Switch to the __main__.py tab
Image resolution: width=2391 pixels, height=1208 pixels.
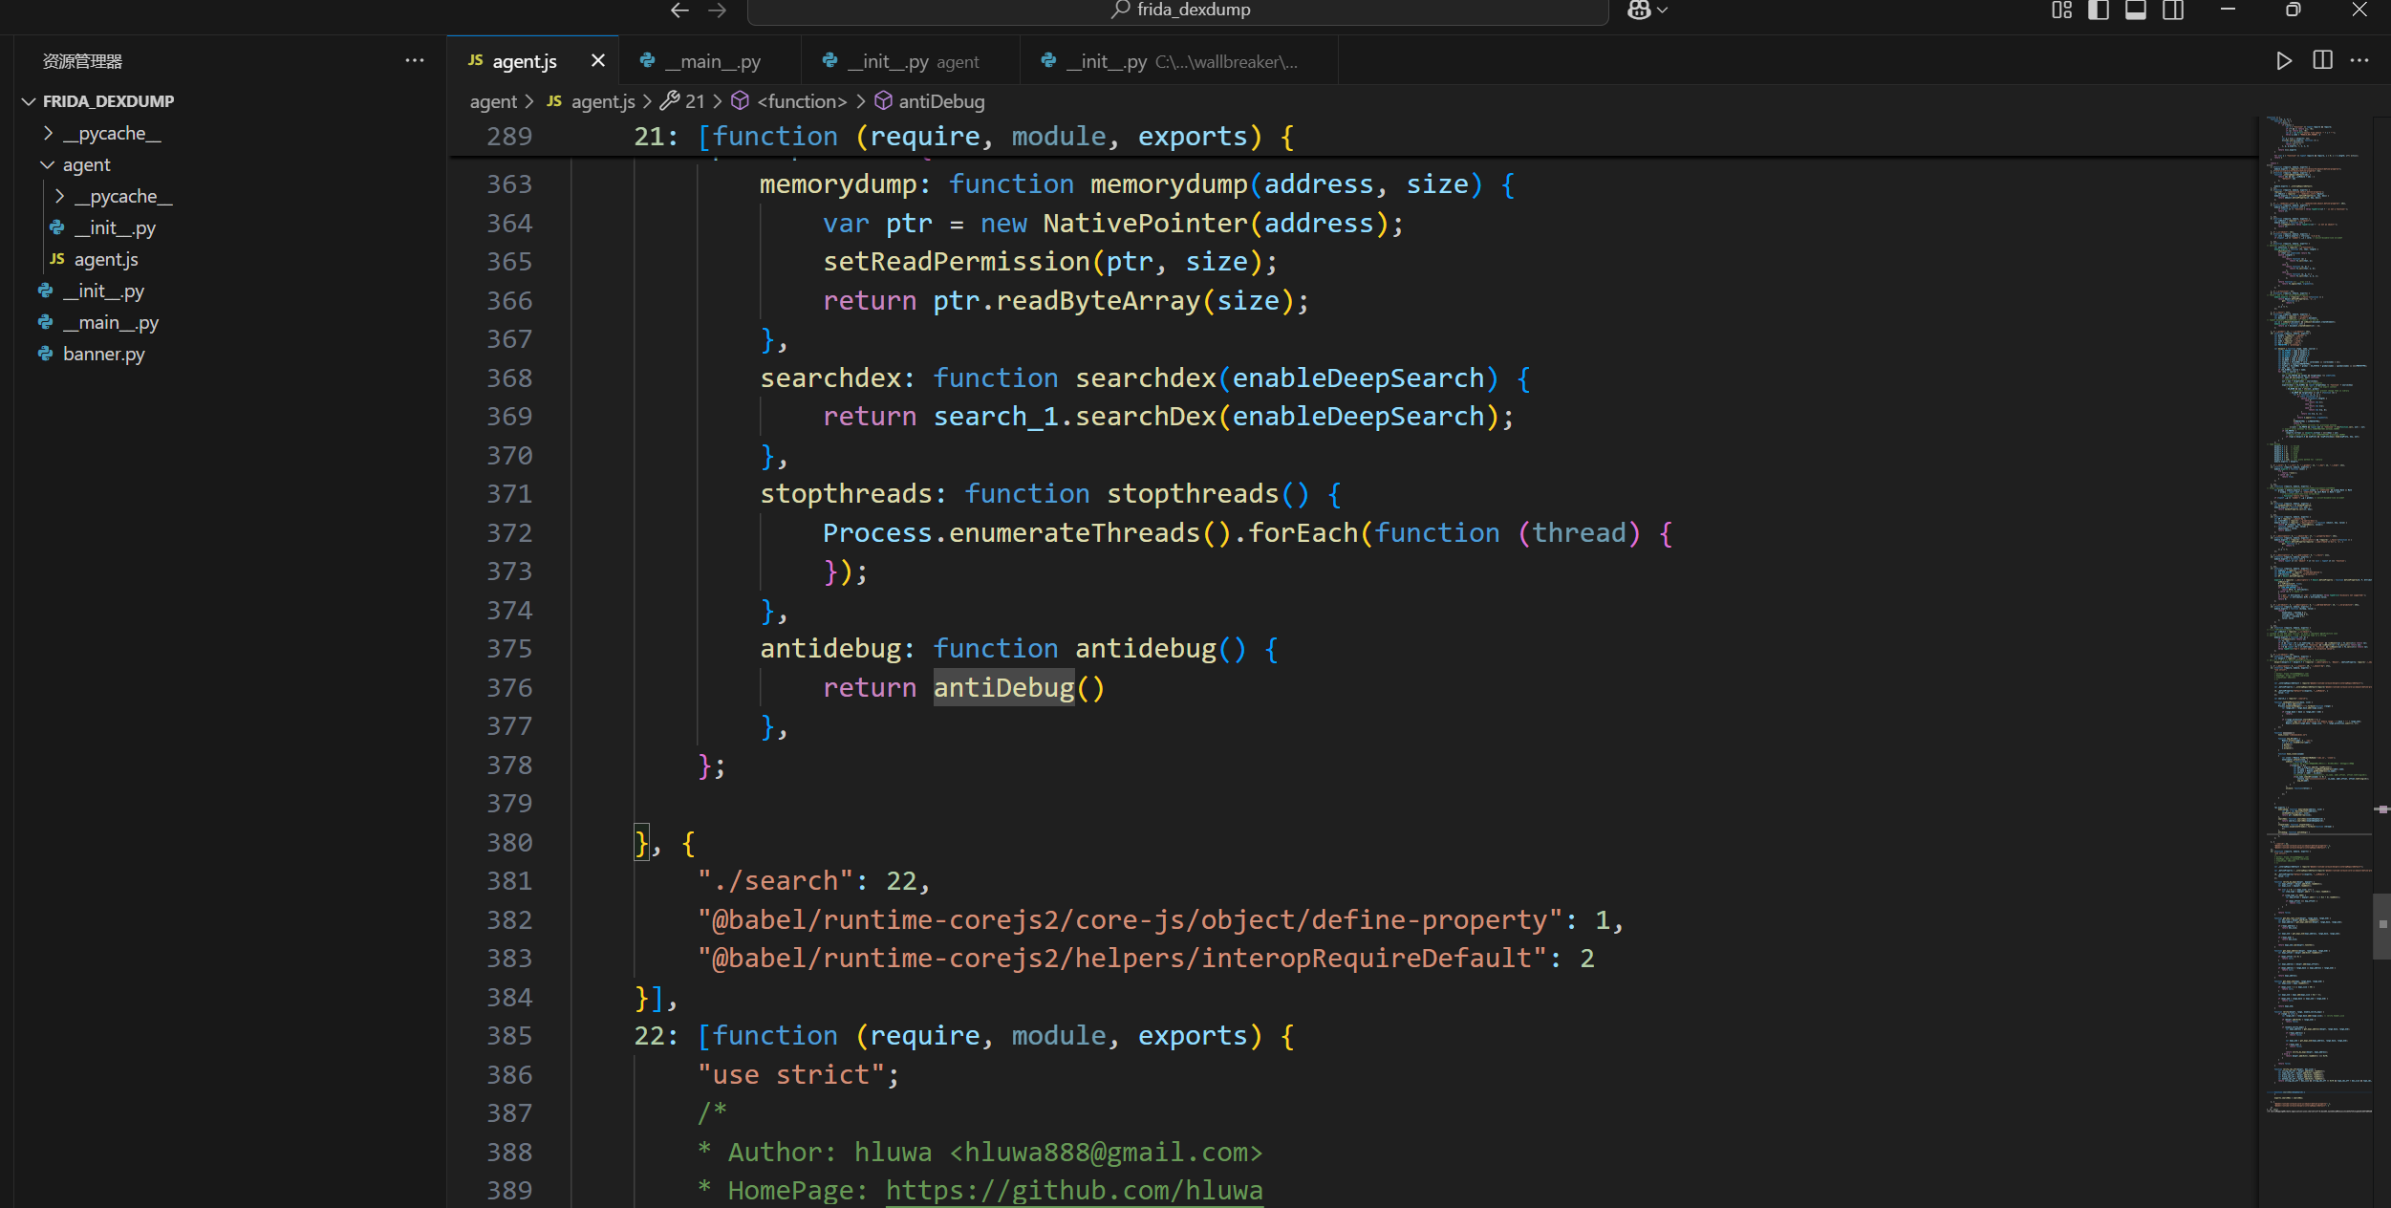point(712,61)
